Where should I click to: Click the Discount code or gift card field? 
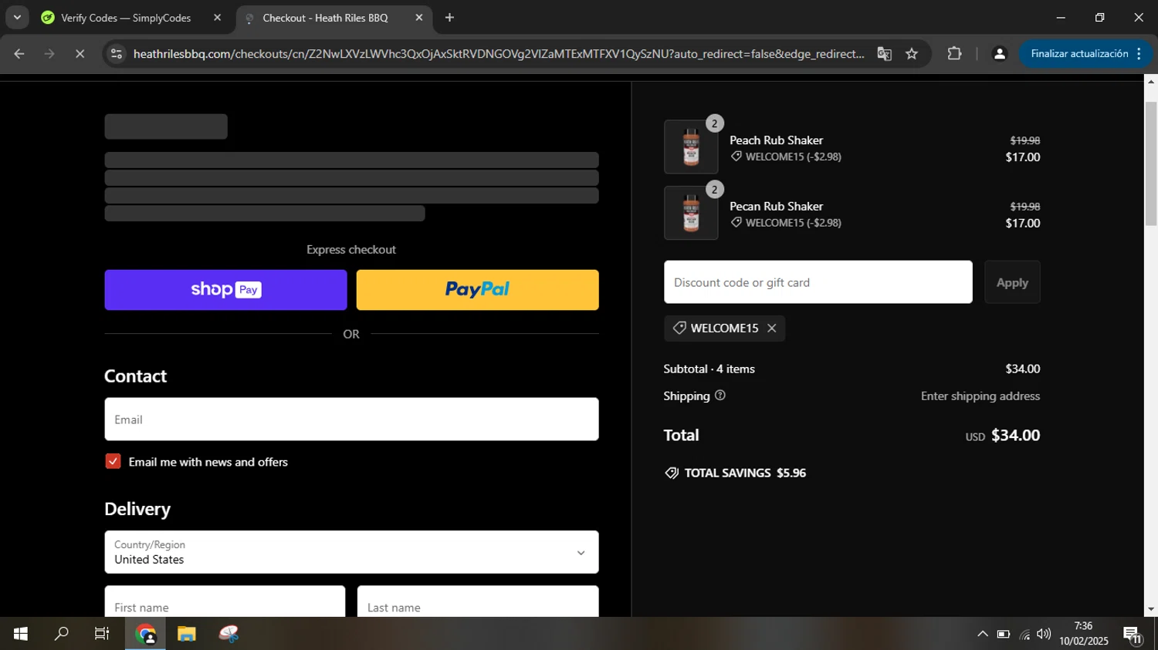tap(818, 282)
